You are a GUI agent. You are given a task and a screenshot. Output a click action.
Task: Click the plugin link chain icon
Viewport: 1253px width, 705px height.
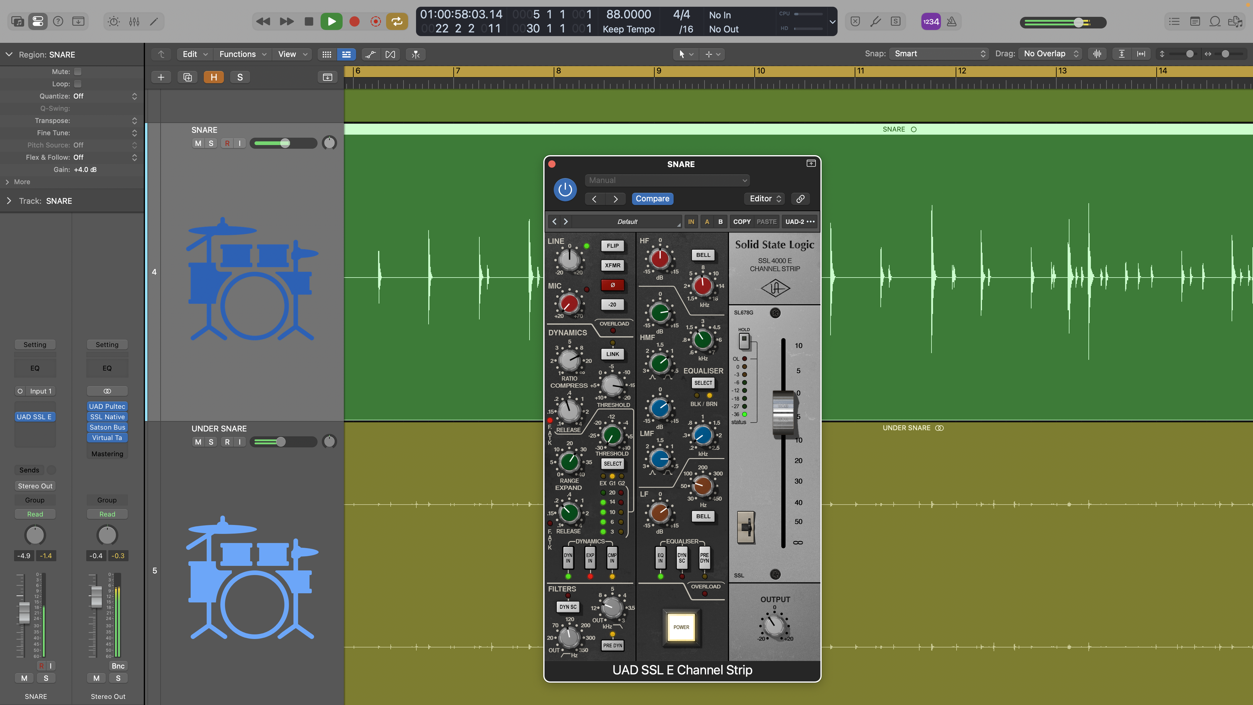tap(800, 199)
